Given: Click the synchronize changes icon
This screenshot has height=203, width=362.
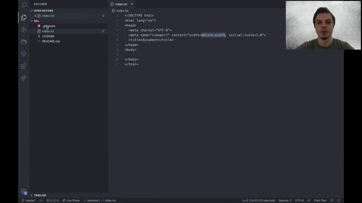Looking at the screenshot, I should coord(41,201).
